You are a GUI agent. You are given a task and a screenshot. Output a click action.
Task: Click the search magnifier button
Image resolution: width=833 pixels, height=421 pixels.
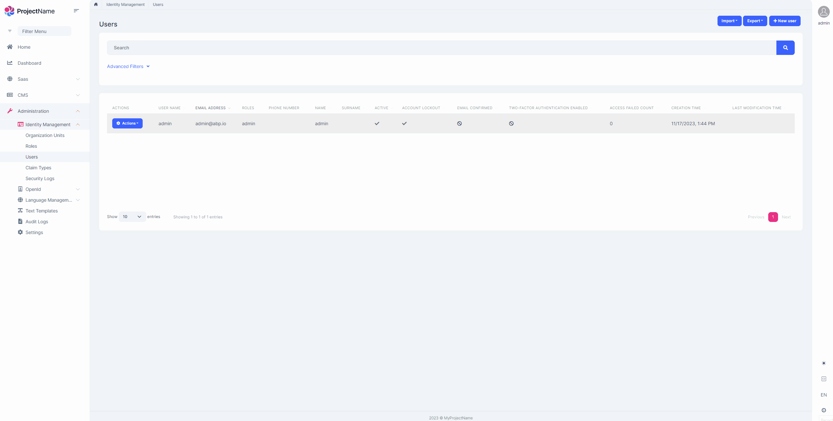click(x=785, y=48)
